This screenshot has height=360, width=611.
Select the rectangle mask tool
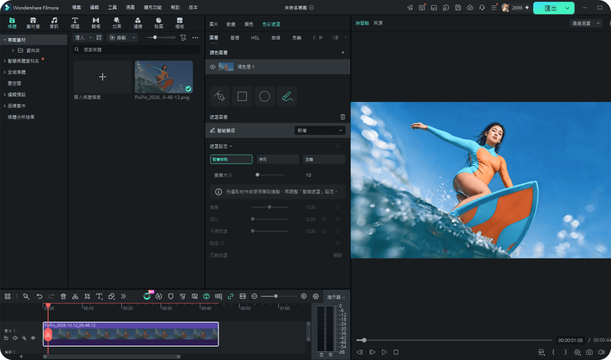pyautogui.click(x=242, y=96)
